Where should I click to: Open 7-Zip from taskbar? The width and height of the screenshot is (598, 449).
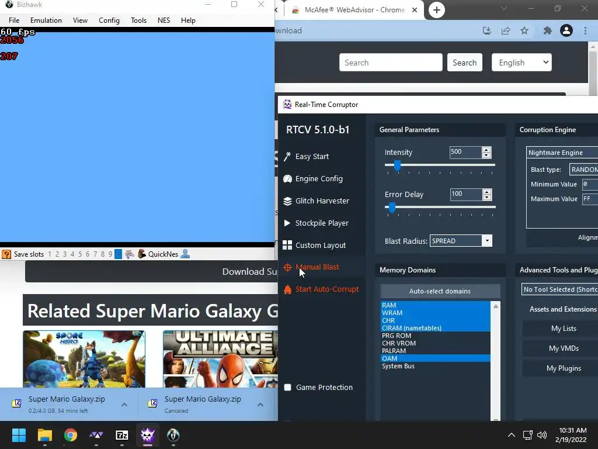pos(122,435)
